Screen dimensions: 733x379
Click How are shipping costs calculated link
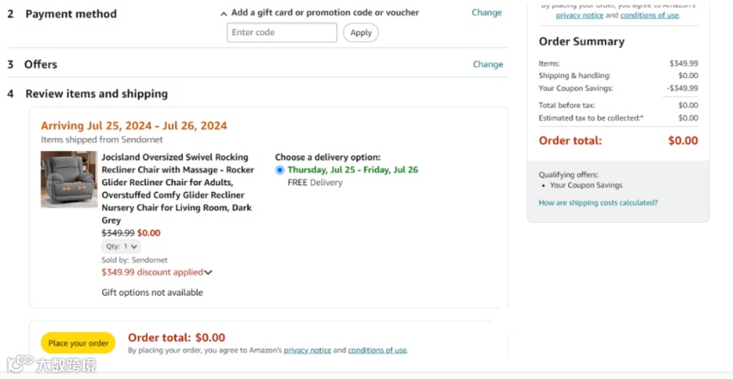598,203
